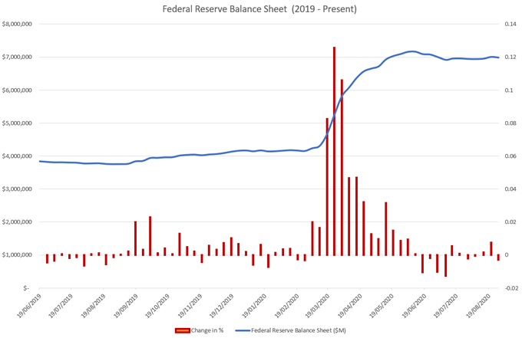The image size is (522, 338).
Task: Click the 19/09/2019 date label
Action: click(x=125, y=306)
